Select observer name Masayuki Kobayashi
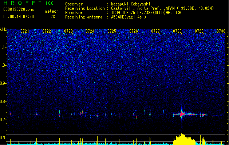 tap(131, 4)
